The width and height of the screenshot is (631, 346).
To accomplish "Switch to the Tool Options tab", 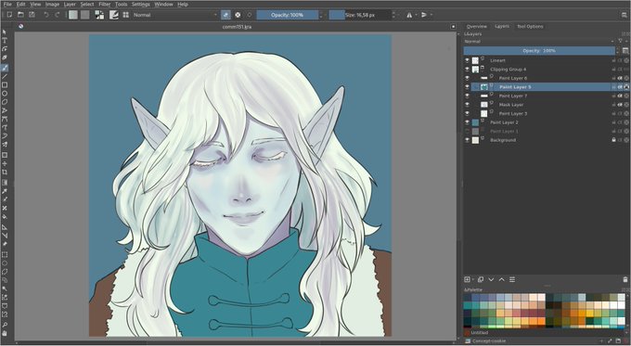I will pos(530,26).
